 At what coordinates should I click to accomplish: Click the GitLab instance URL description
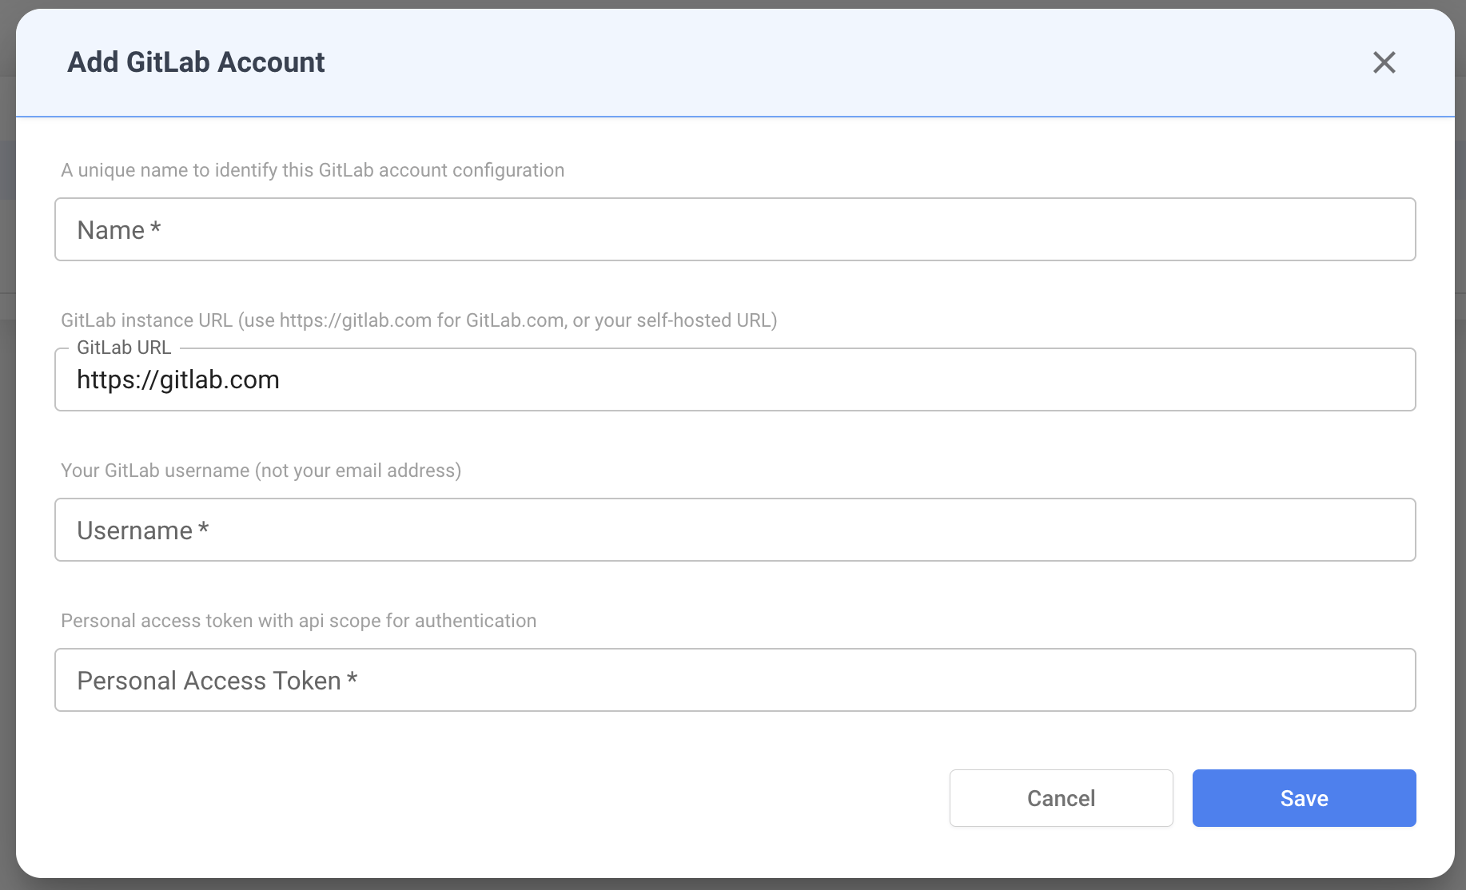419,320
